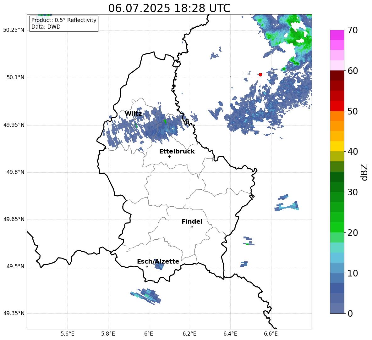
Task: Click the 49.65°N latitude label
Action: (x=14, y=219)
